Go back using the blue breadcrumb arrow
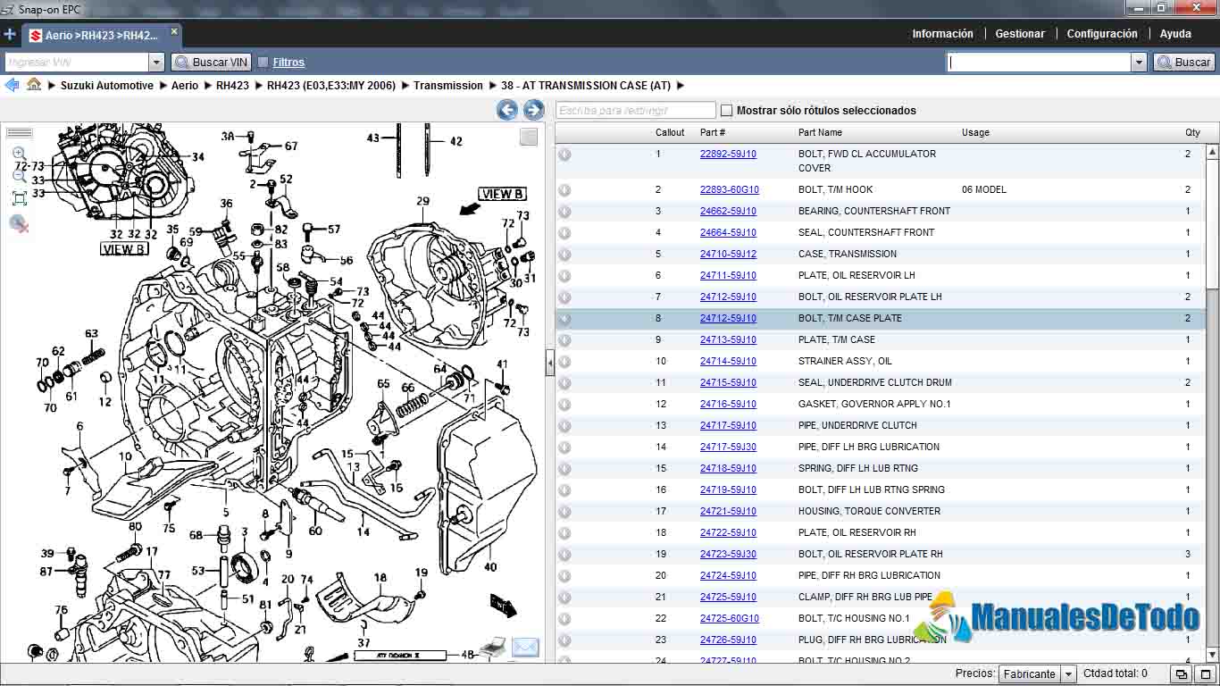 tap(12, 85)
